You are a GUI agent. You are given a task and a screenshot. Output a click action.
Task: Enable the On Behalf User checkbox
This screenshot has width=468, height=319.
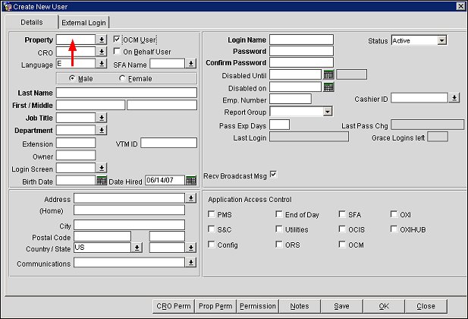point(117,52)
